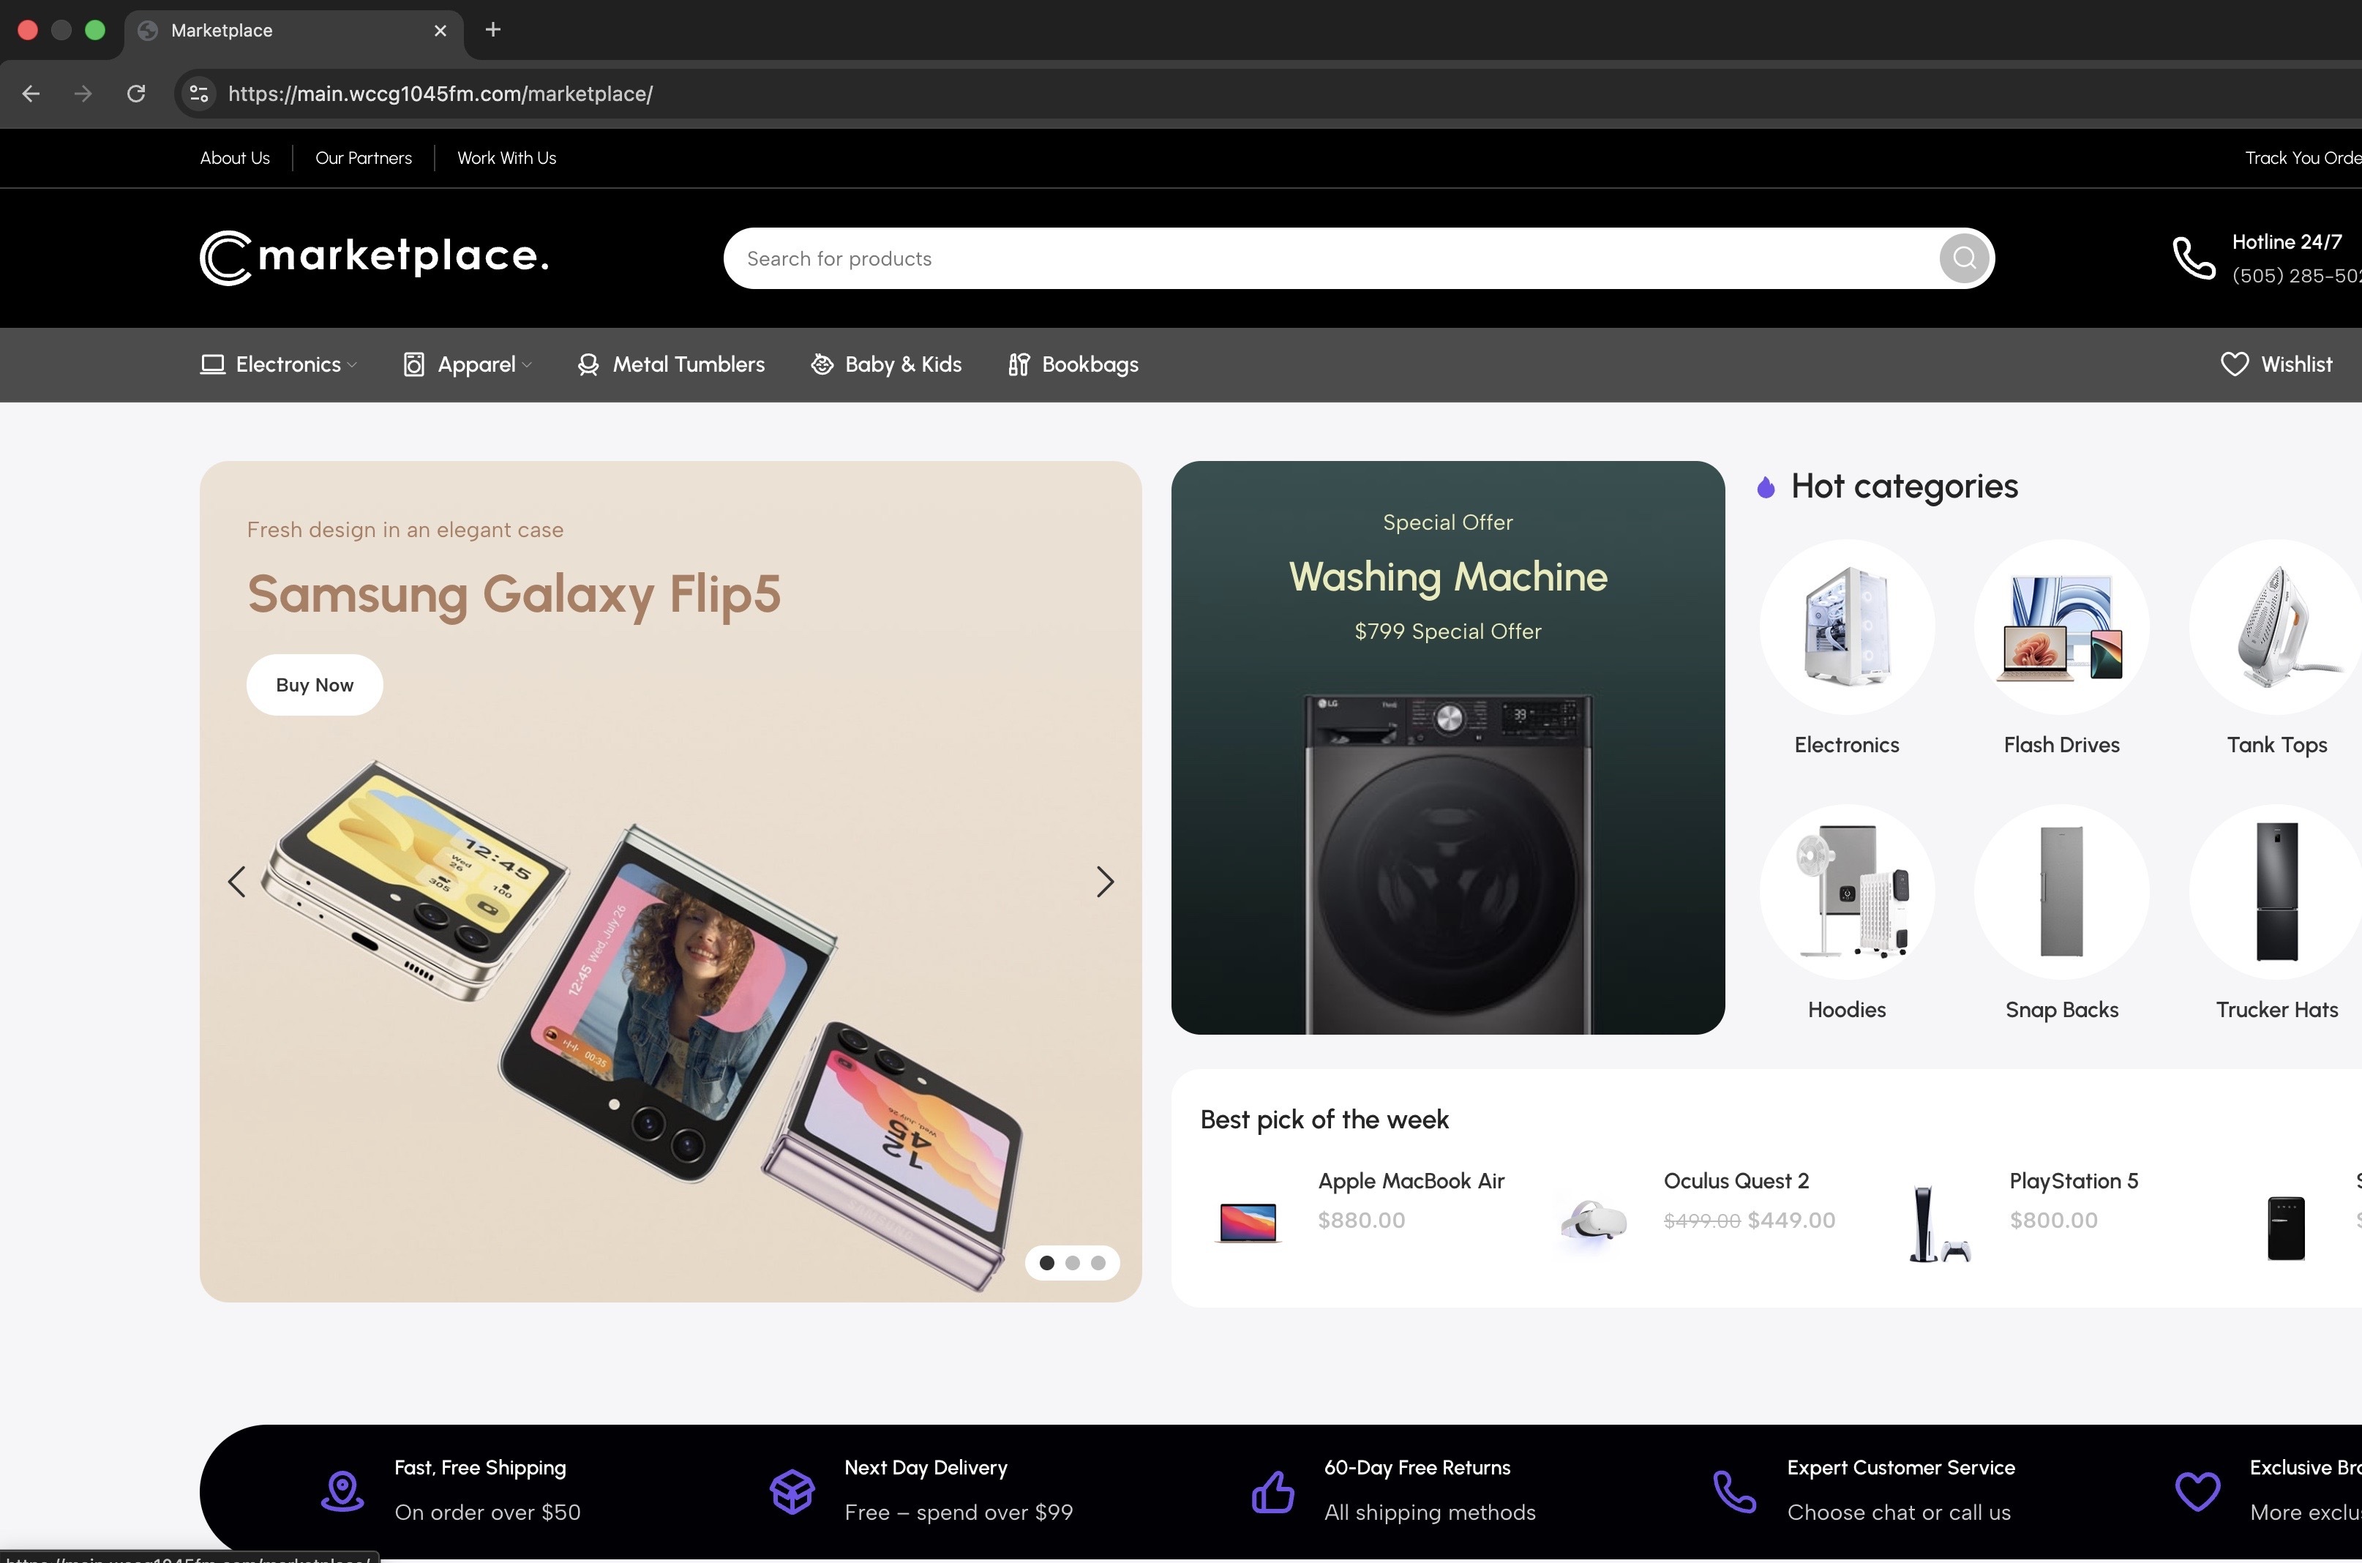Click the search magnifier icon button

coord(1963,258)
